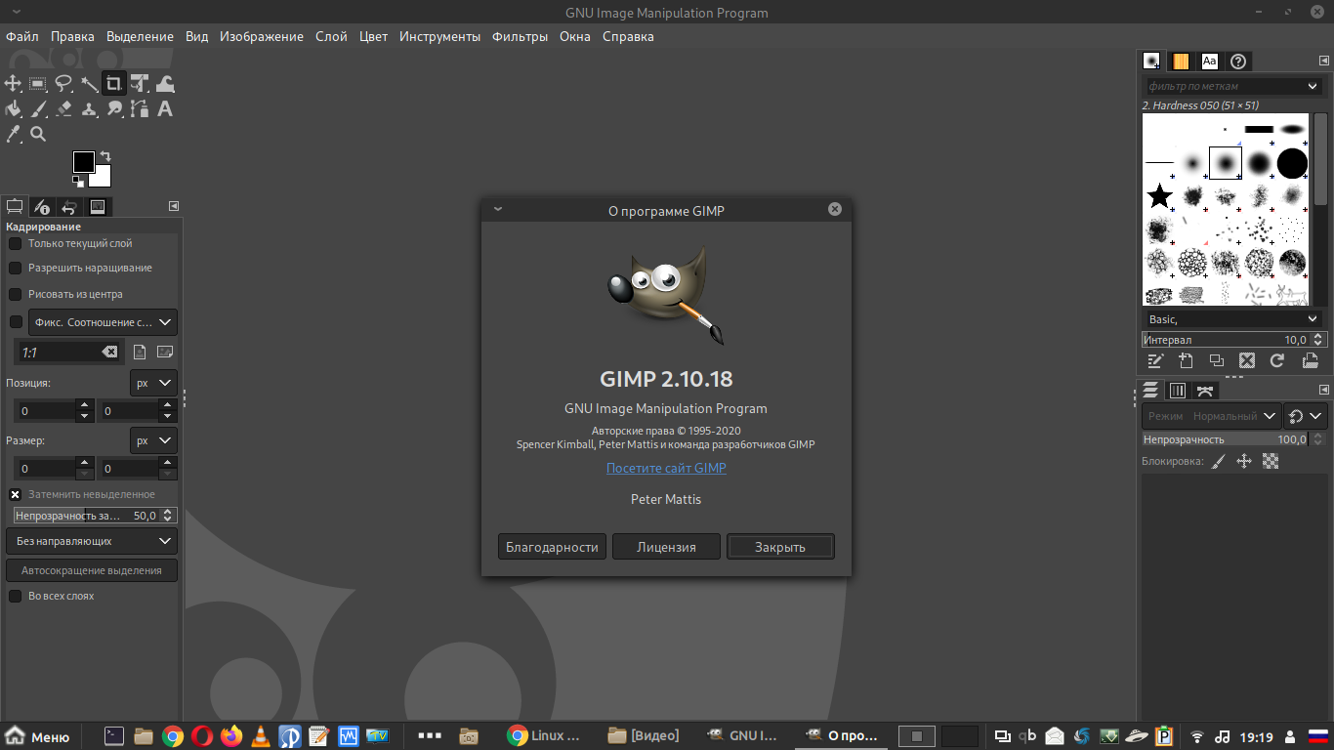Refresh the brushes list

pos(1276,360)
